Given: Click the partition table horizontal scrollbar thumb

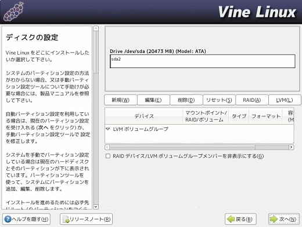Looking at the screenshot, I should [182, 147].
